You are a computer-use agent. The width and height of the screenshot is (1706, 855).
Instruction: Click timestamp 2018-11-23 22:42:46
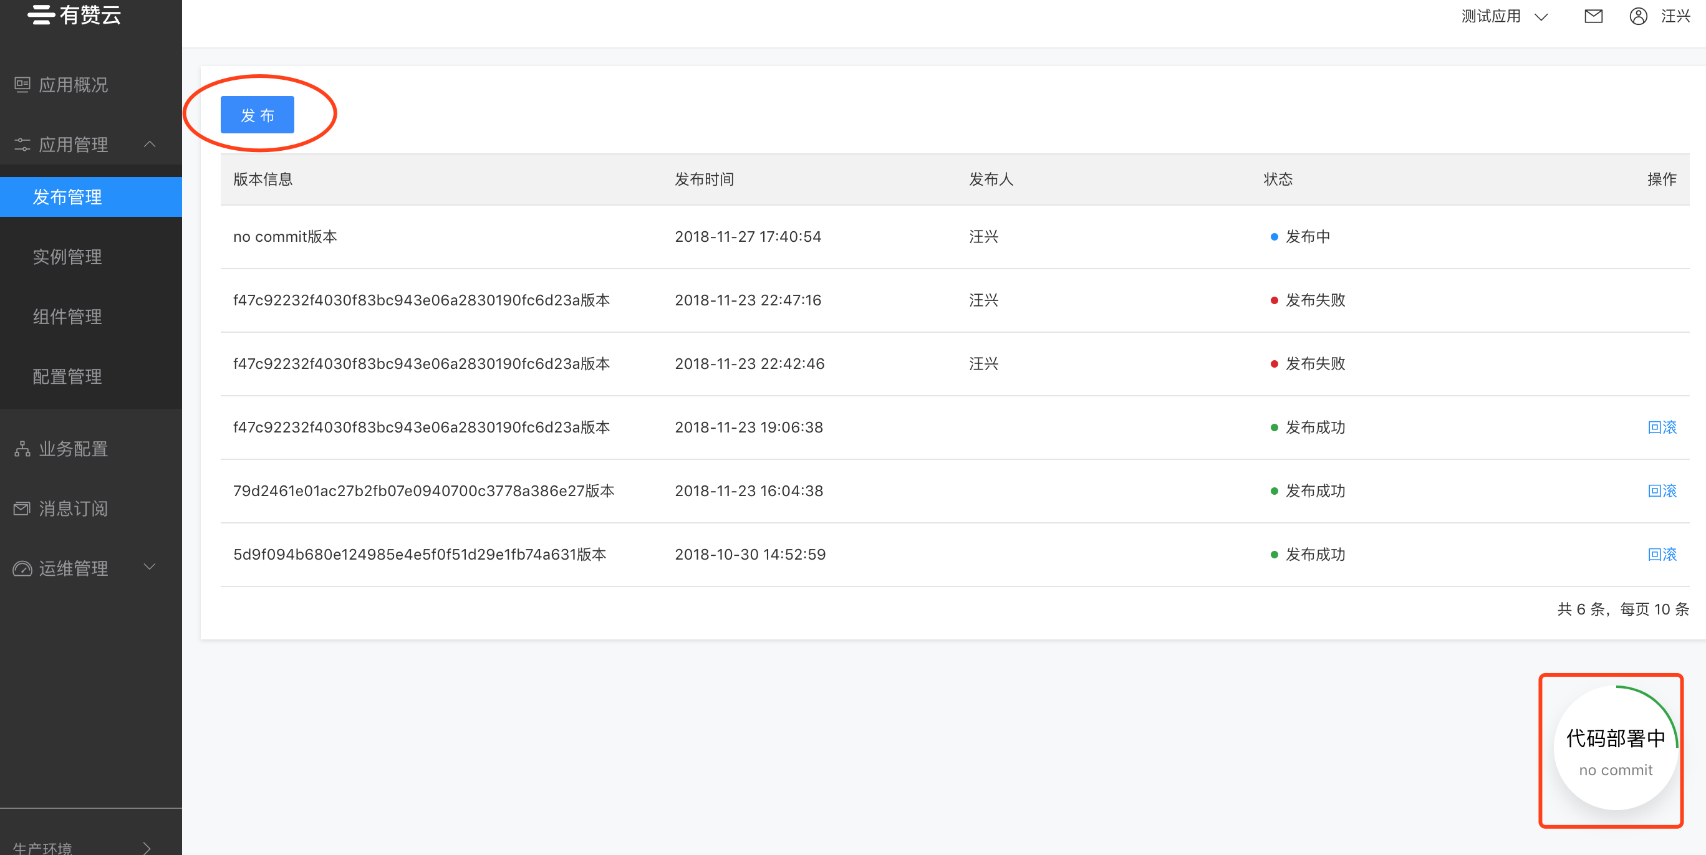pyautogui.click(x=749, y=364)
